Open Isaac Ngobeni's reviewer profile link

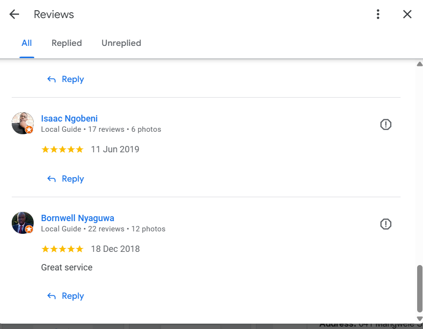coord(69,119)
